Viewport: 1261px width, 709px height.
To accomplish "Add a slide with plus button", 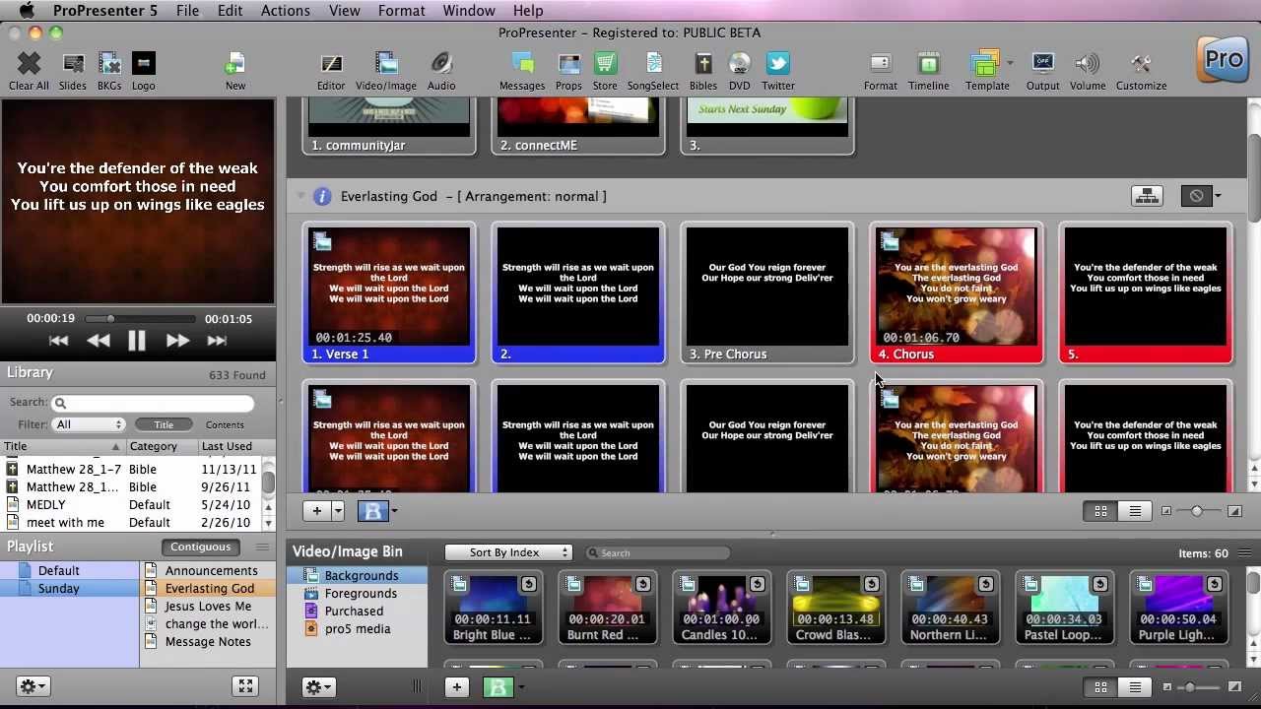I will (x=317, y=511).
